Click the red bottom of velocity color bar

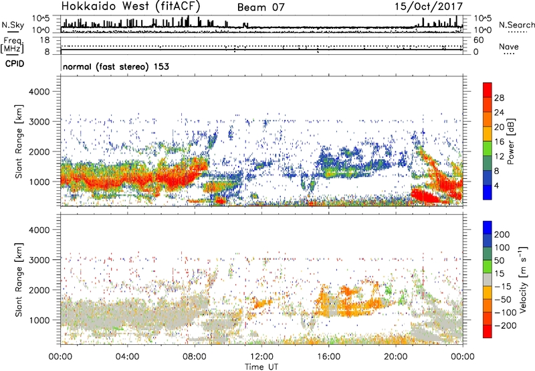(x=488, y=331)
